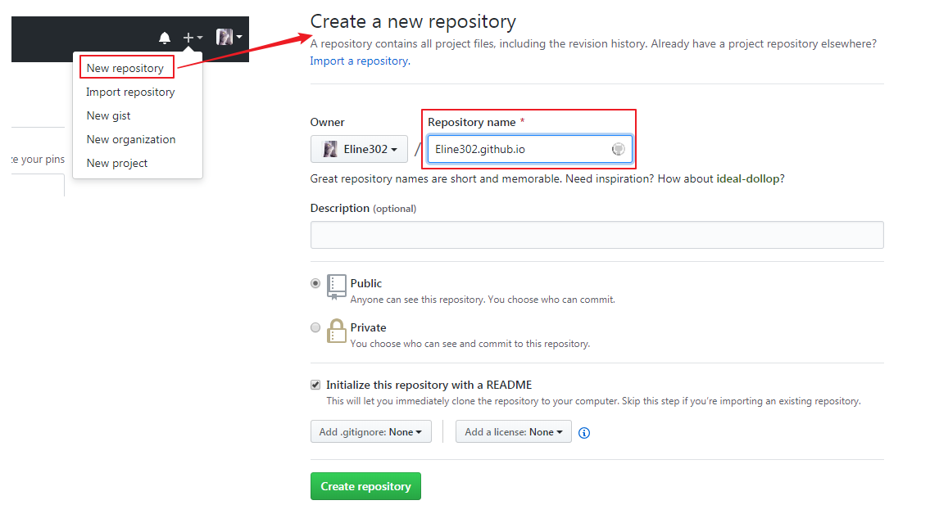Click the Private option label
939x514 pixels.
coord(368,328)
